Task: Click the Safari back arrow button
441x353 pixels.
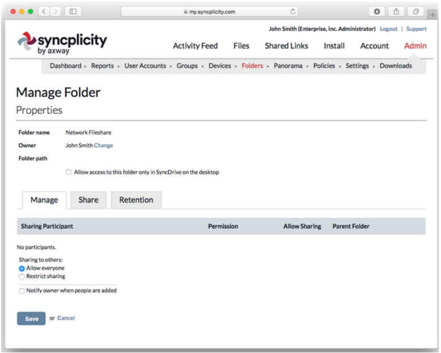Action: (44, 11)
